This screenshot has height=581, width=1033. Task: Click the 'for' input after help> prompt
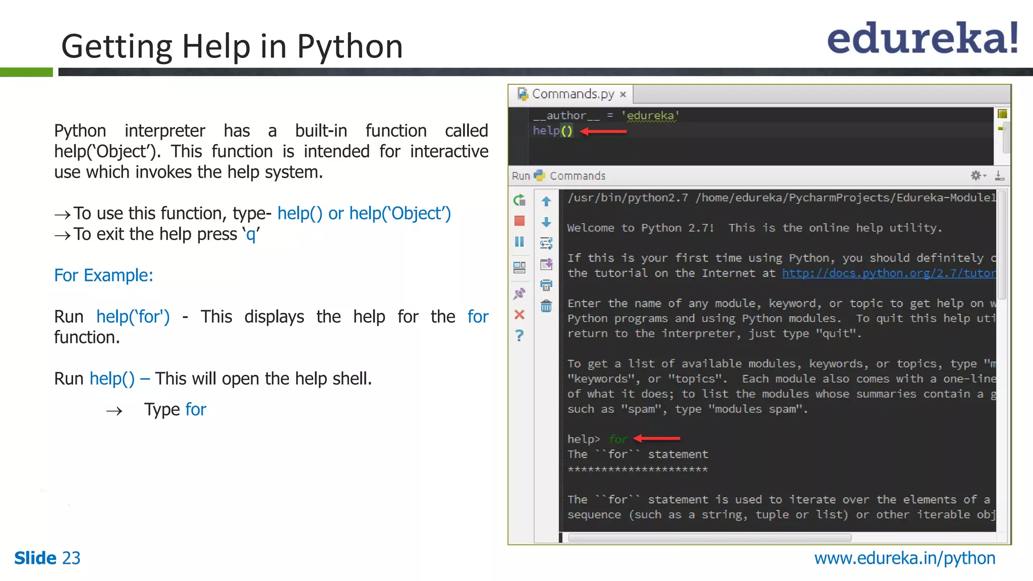(618, 439)
